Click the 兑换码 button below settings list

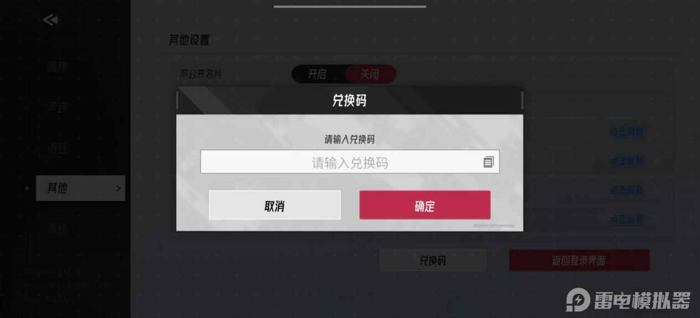point(433,260)
